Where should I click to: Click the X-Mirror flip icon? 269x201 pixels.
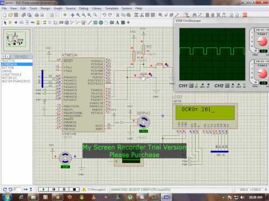click(26, 190)
